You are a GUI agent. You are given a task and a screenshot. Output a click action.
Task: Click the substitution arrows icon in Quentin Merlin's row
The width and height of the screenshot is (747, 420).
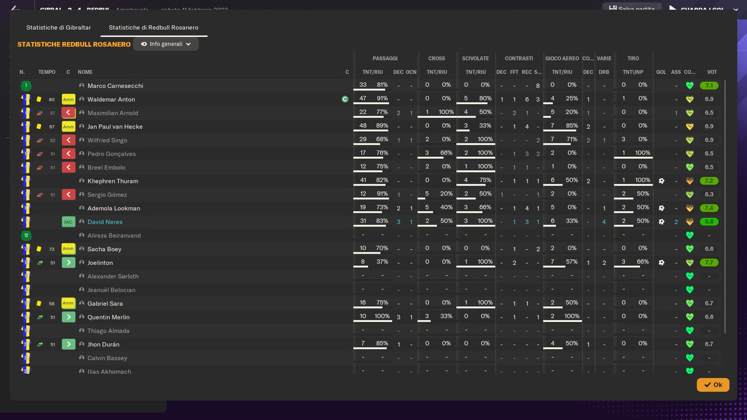coord(40,317)
